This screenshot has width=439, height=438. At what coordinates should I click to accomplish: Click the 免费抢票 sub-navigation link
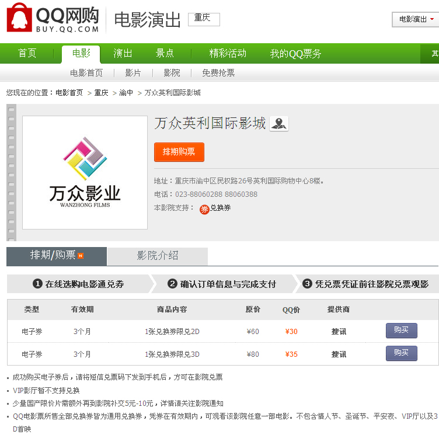click(x=218, y=73)
